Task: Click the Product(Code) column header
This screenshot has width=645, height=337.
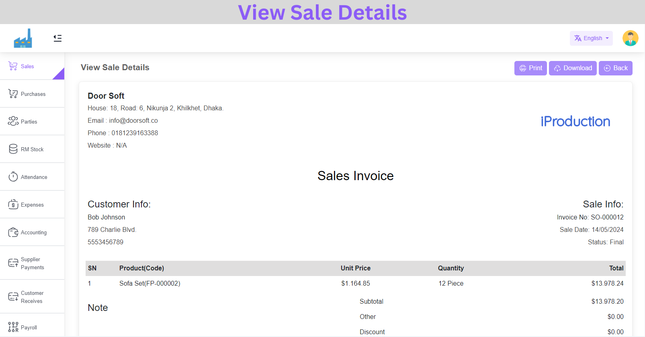Action: [141, 268]
